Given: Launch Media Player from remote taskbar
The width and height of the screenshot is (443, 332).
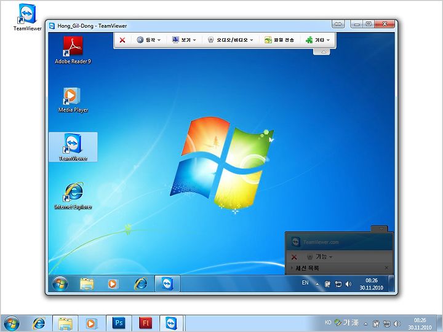Looking at the screenshot, I should coord(113,283).
